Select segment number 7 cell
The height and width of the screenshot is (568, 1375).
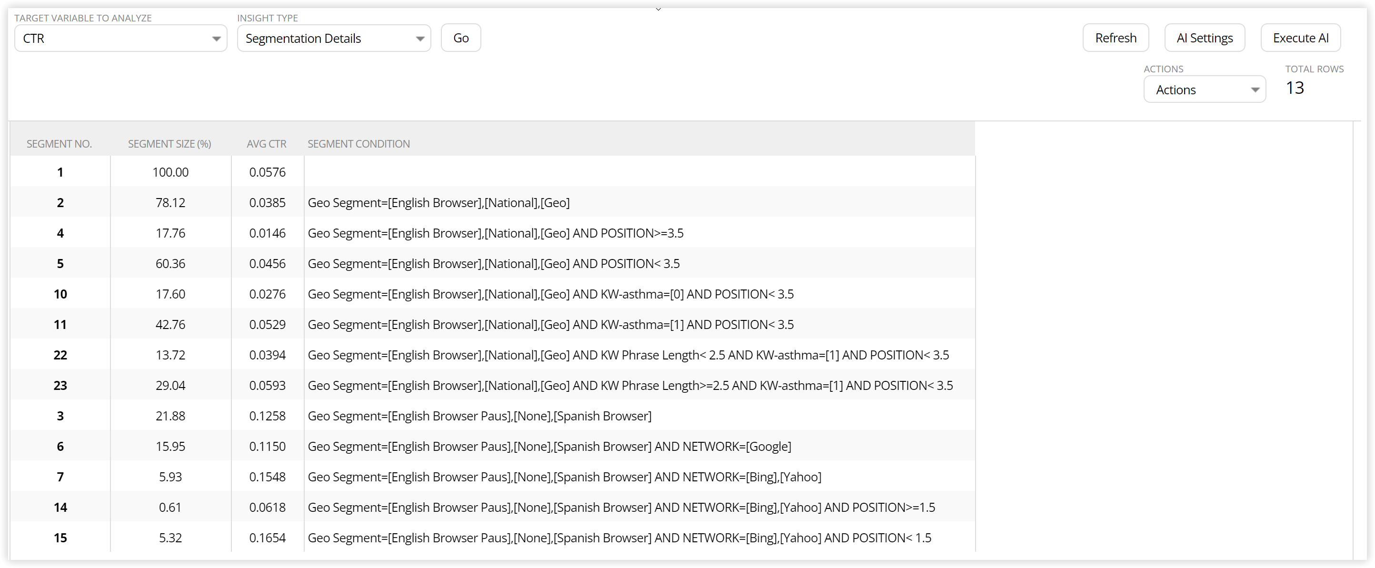(60, 476)
